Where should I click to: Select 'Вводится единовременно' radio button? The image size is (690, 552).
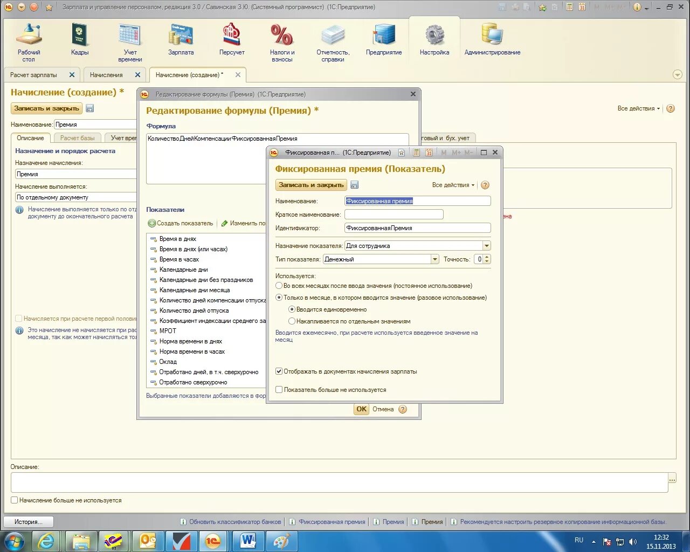(292, 309)
